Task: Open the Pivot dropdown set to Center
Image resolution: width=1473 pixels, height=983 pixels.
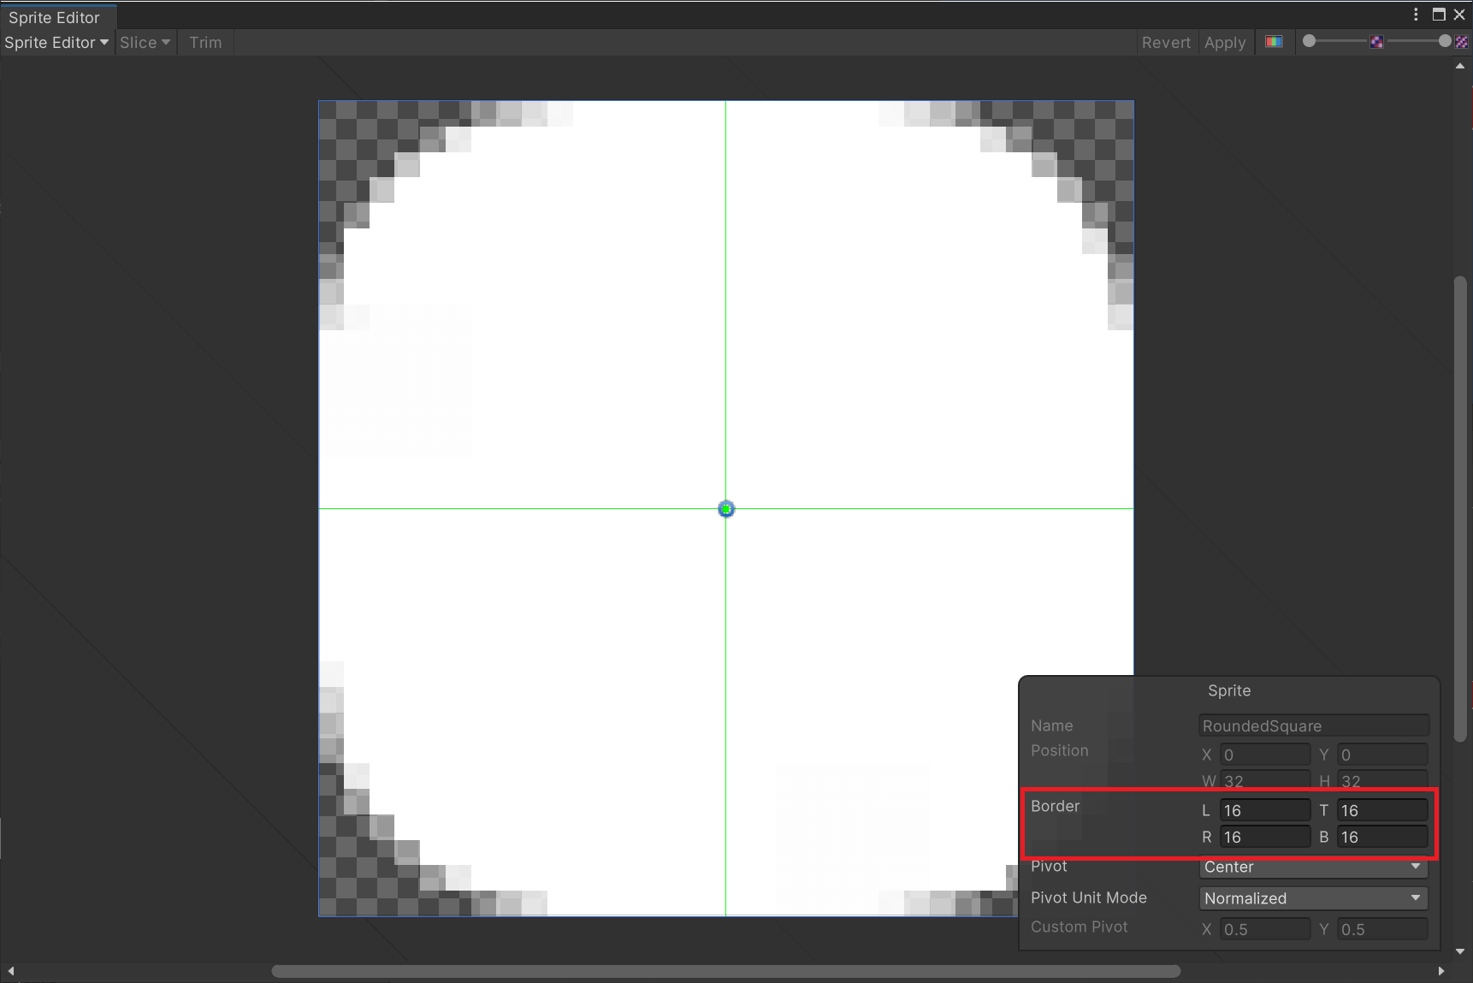Action: [x=1313, y=867]
